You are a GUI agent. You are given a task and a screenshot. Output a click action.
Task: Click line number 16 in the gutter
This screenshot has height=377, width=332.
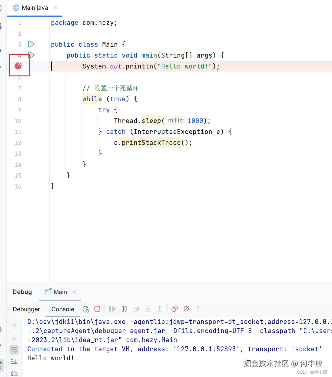[x=18, y=186]
